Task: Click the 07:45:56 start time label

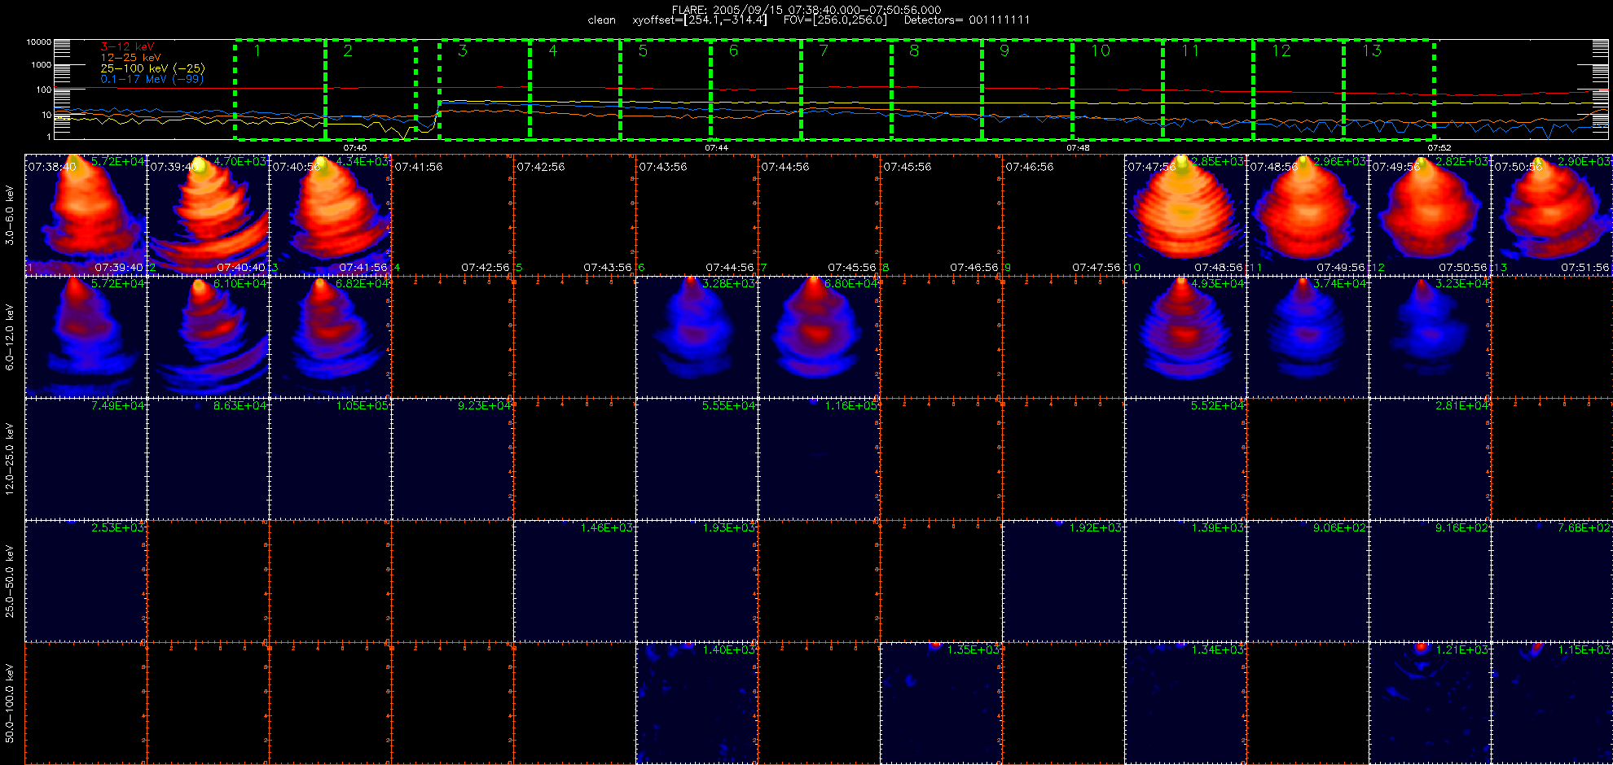Action: tap(908, 167)
